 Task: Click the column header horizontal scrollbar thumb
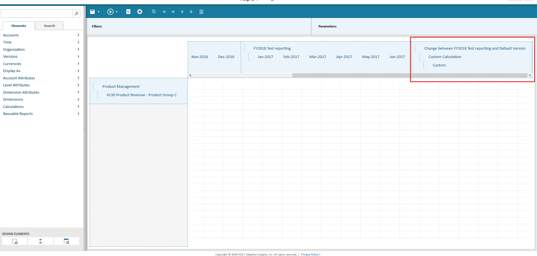coord(410,75)
